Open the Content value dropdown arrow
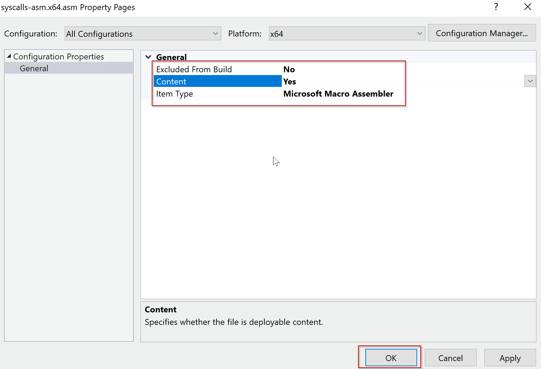 coord(530,81)
